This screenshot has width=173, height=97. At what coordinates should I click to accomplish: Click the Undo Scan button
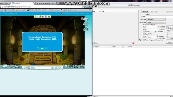[x=169, y=11]
